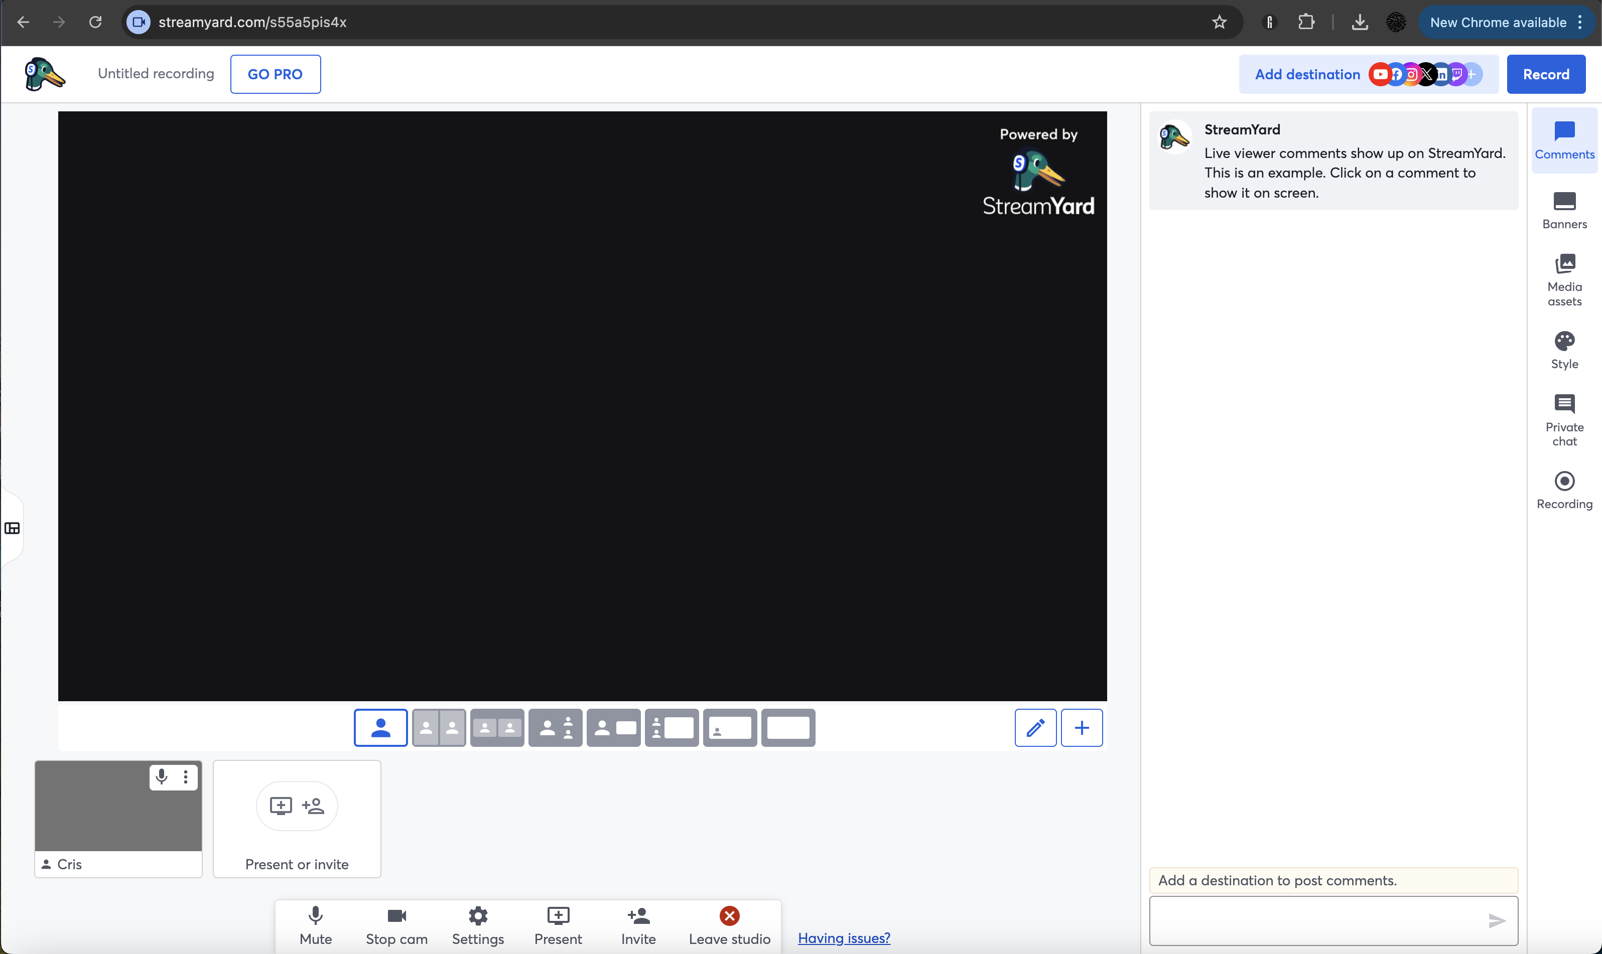The height and width of the screenshot is (954, 1602).
Task: Open Chrome downloads icon
Action: [x=1359, y=22]
